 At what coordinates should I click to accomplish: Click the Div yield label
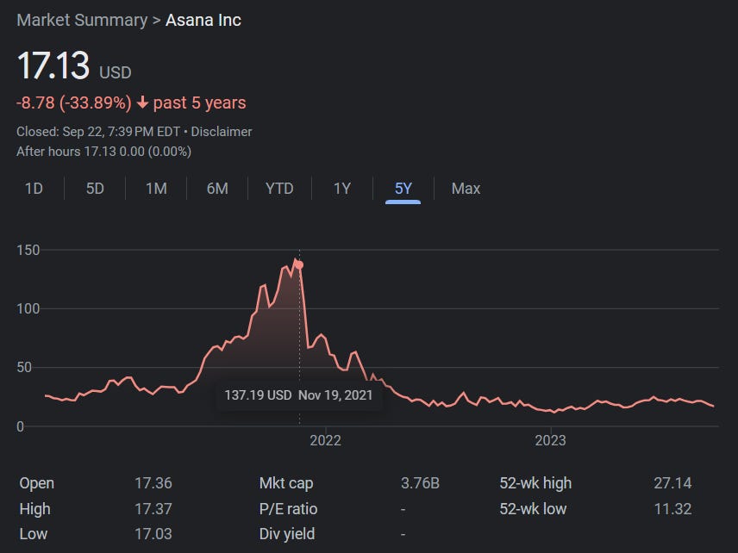287,534
